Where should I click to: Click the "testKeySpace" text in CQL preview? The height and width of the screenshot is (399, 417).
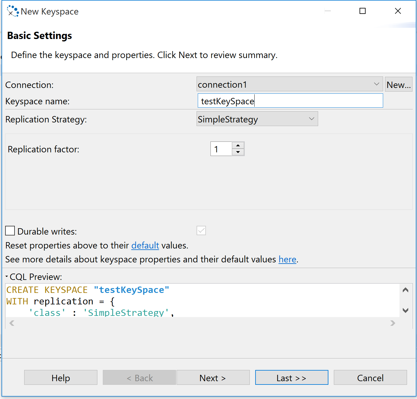[132, 290]
